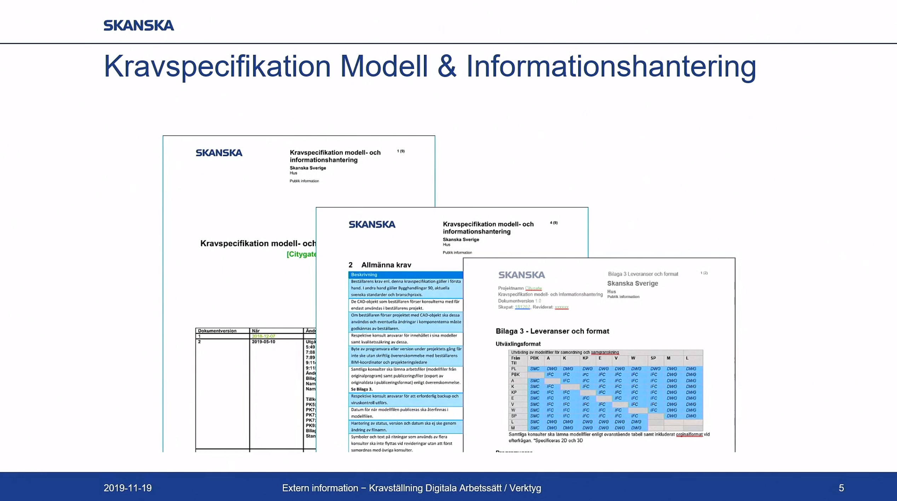
Task: Click header title 'Kravspecifikation modell- och informationshantering' on page 1 (9)
Action: (335, 156)
